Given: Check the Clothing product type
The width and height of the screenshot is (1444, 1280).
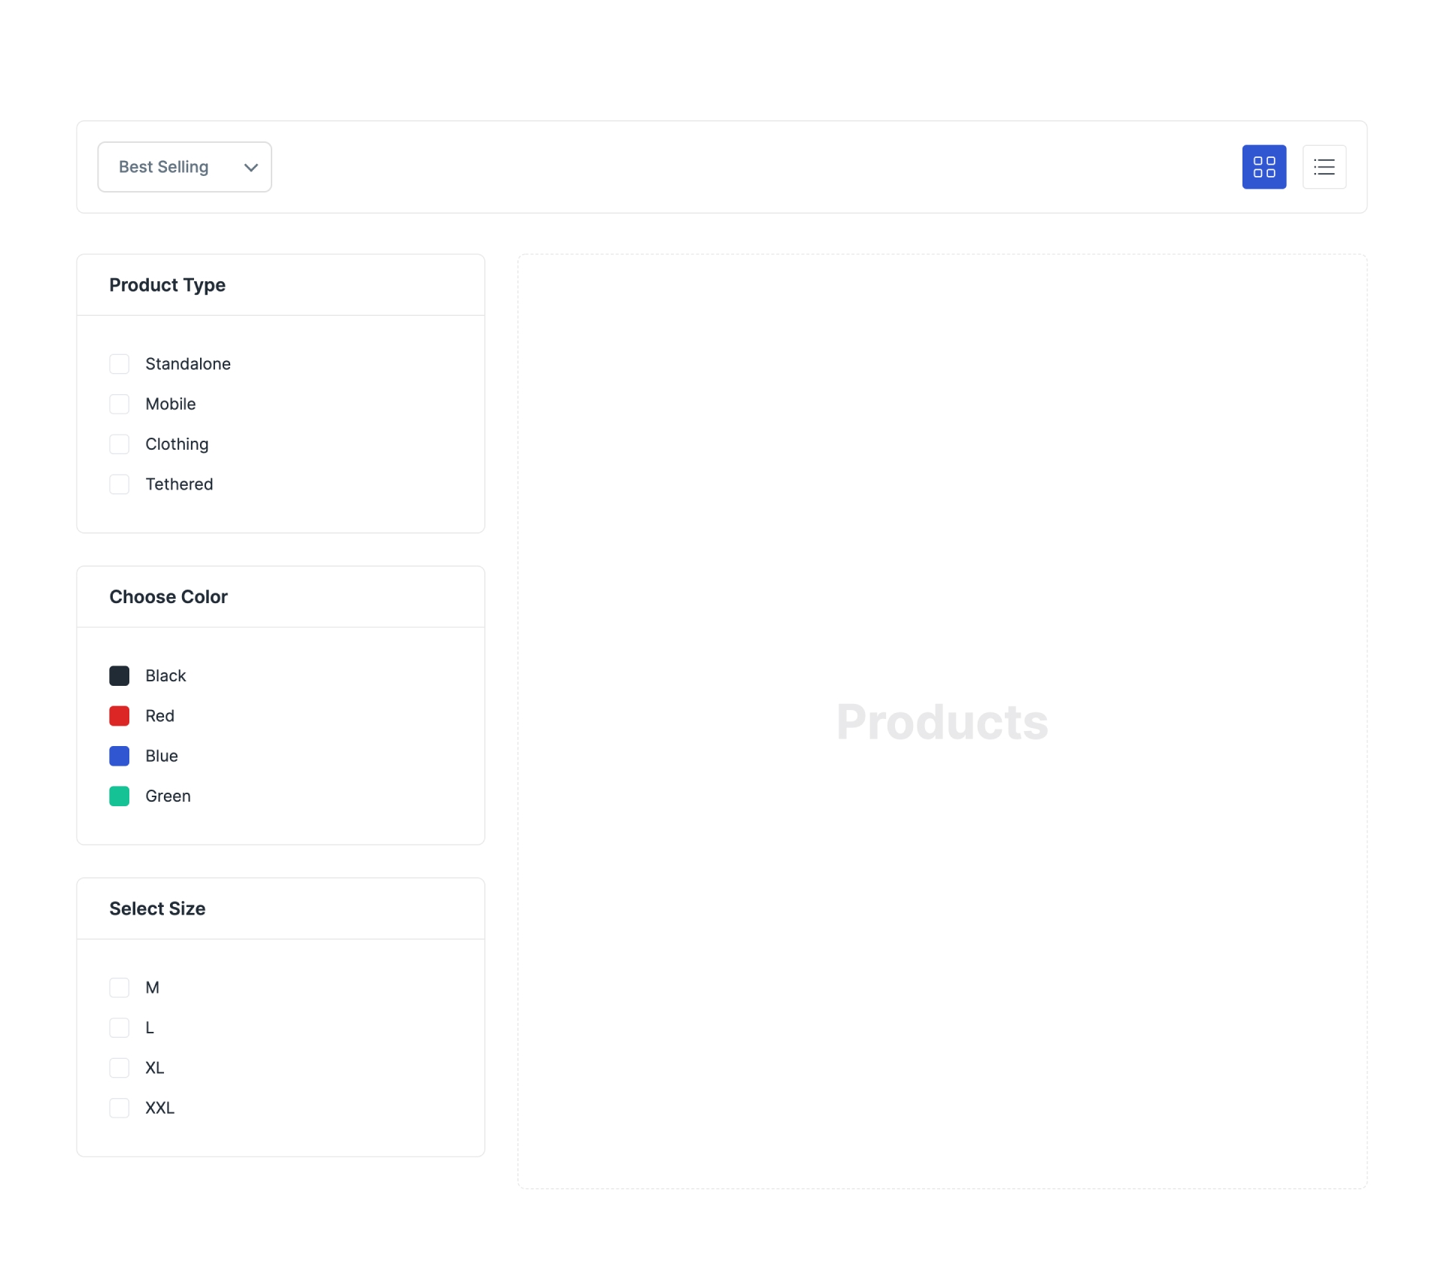Looking at the screenshot, I should (119, 444).
